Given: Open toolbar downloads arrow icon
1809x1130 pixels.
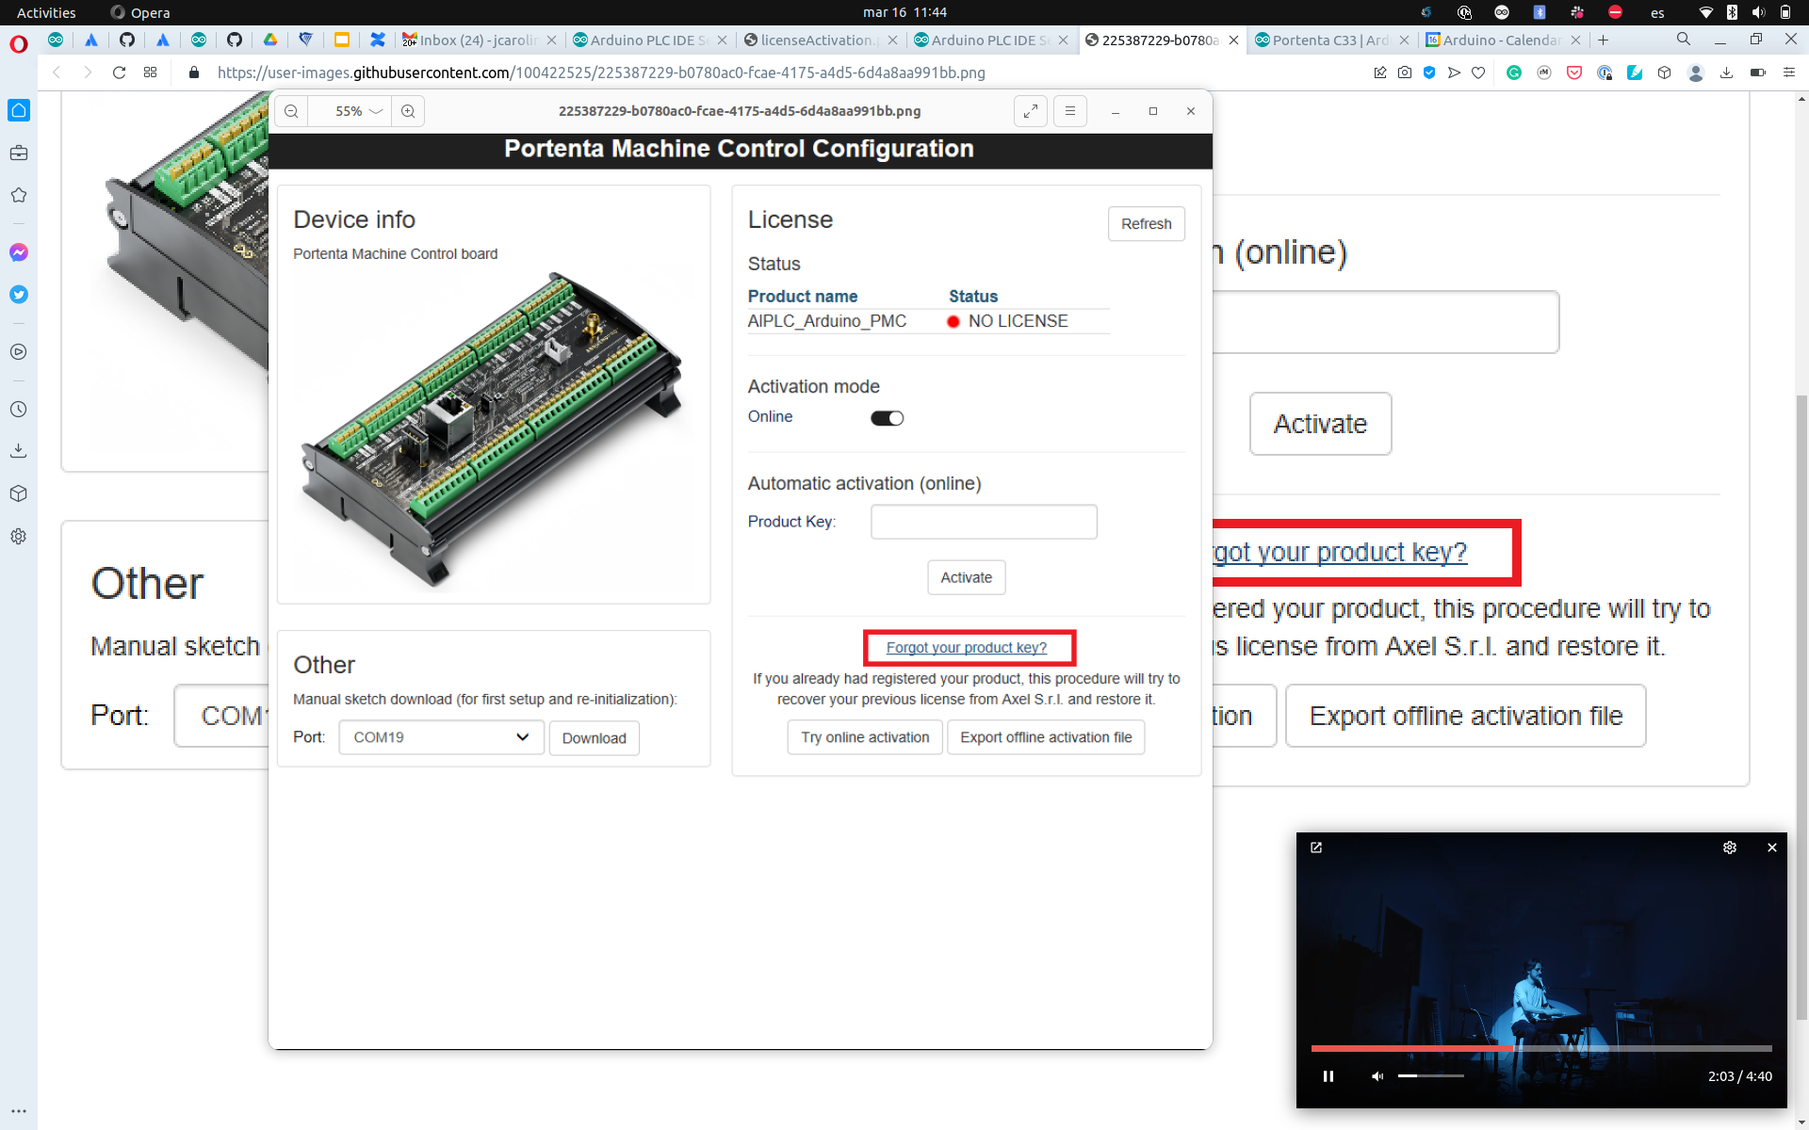Looking at the screenshot, I should point(1726,73).
